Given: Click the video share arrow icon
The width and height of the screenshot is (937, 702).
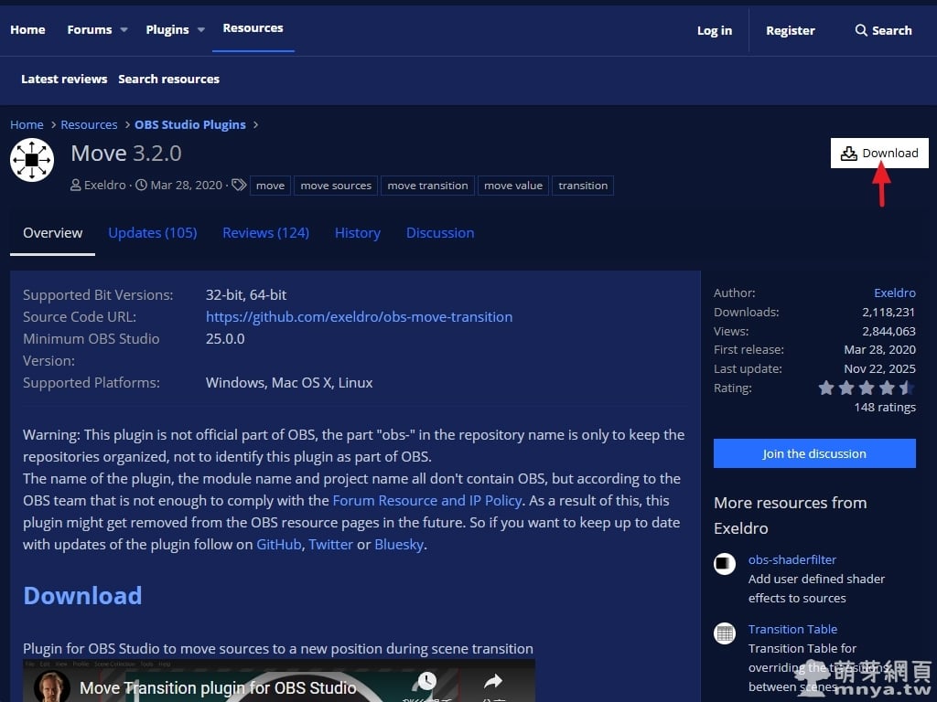Looking at the screenshot, I should (x=493, y=682).
